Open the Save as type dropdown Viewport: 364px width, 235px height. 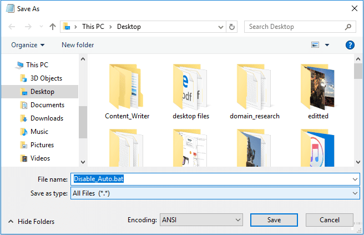coord(215,193)
